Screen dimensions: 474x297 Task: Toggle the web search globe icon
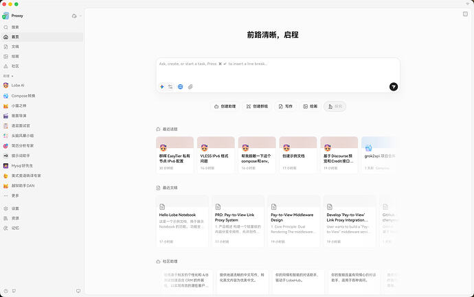click(181, 87)
